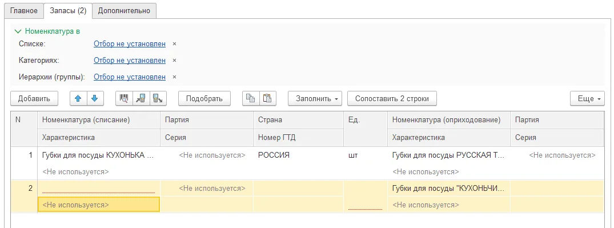Click the Номенклатура (списание) column header
The height and width of the screenshot is (228, 614).
click(99, 120)
